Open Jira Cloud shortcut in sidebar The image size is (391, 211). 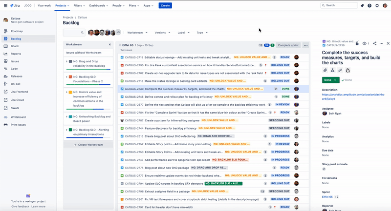17,100
